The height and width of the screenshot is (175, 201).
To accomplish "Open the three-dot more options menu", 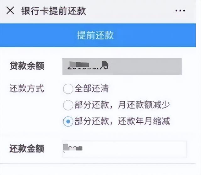I will coord(180,11).
